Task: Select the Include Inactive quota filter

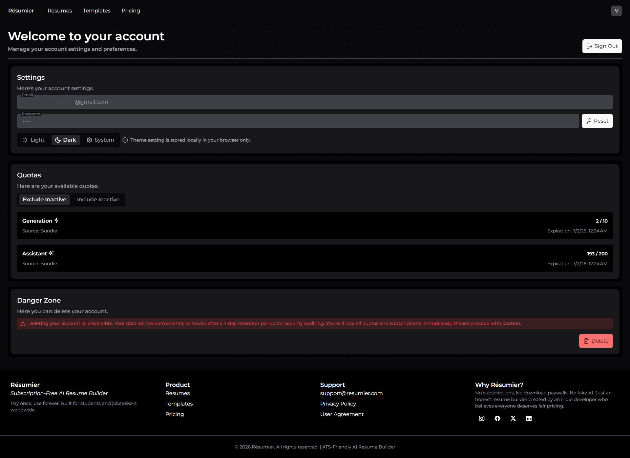Action: (x=98, y=199)
